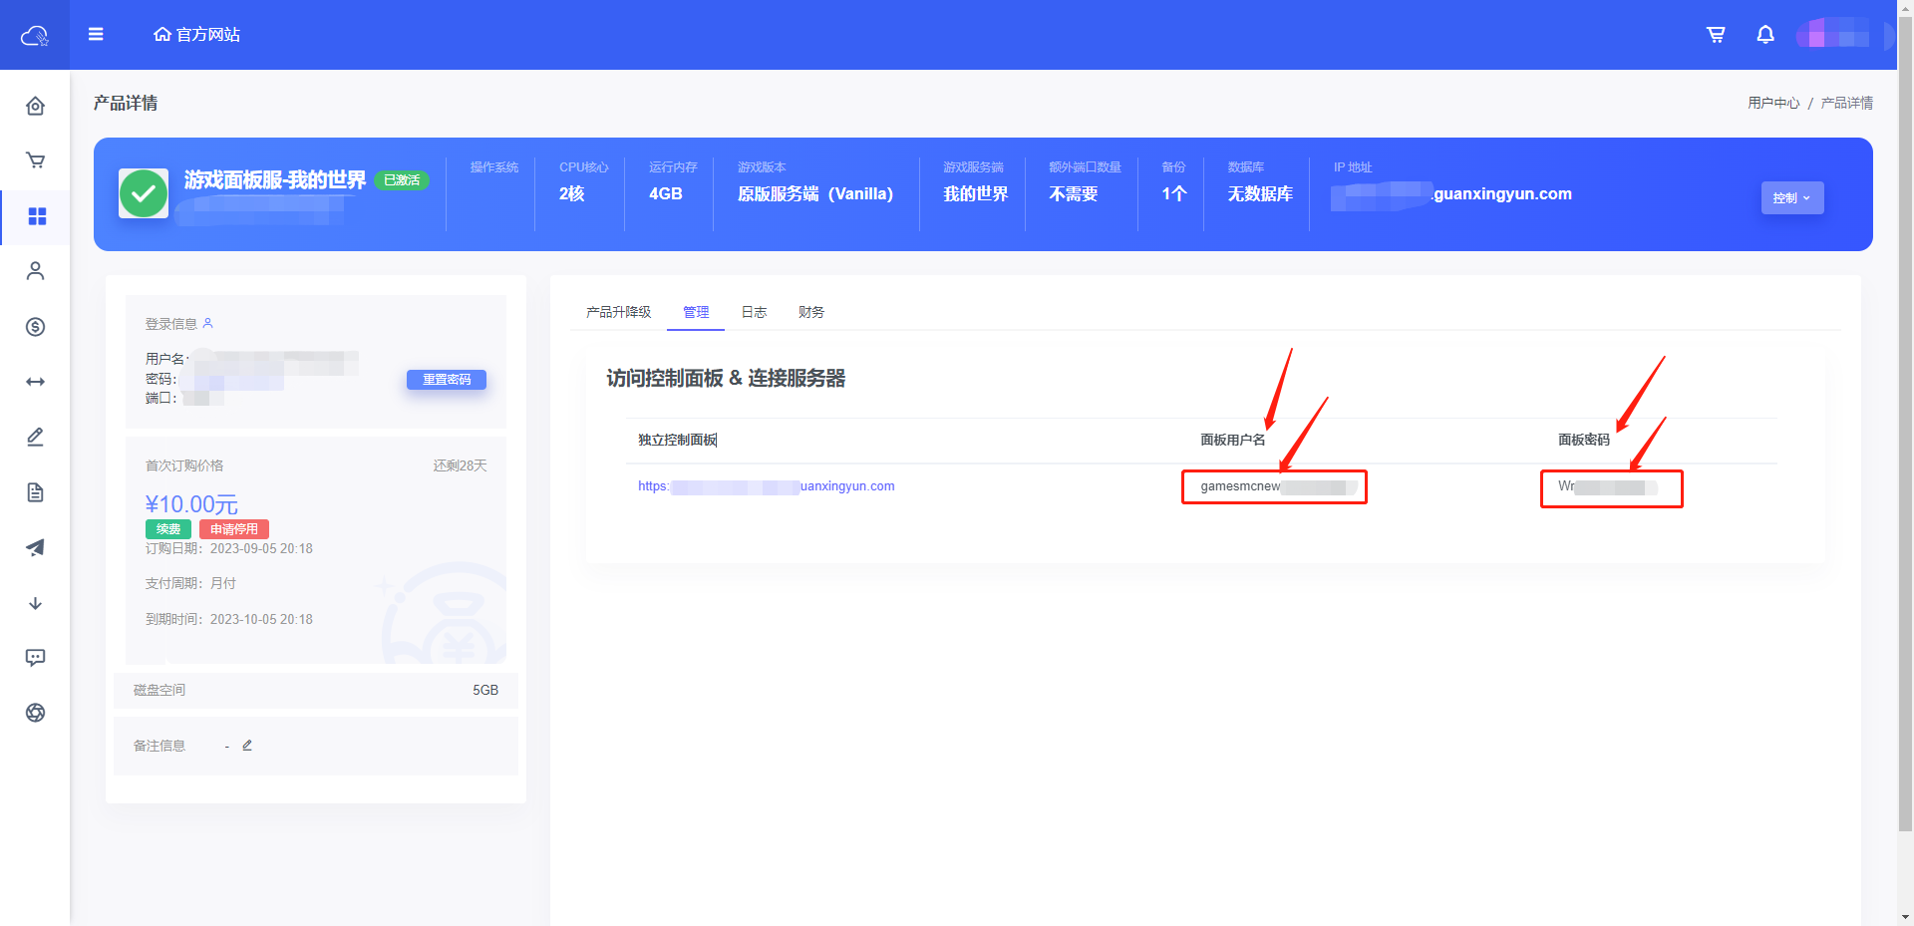Click the paper plane sidebar icon
Screen dimensions: 1914x926
[36, 547]
